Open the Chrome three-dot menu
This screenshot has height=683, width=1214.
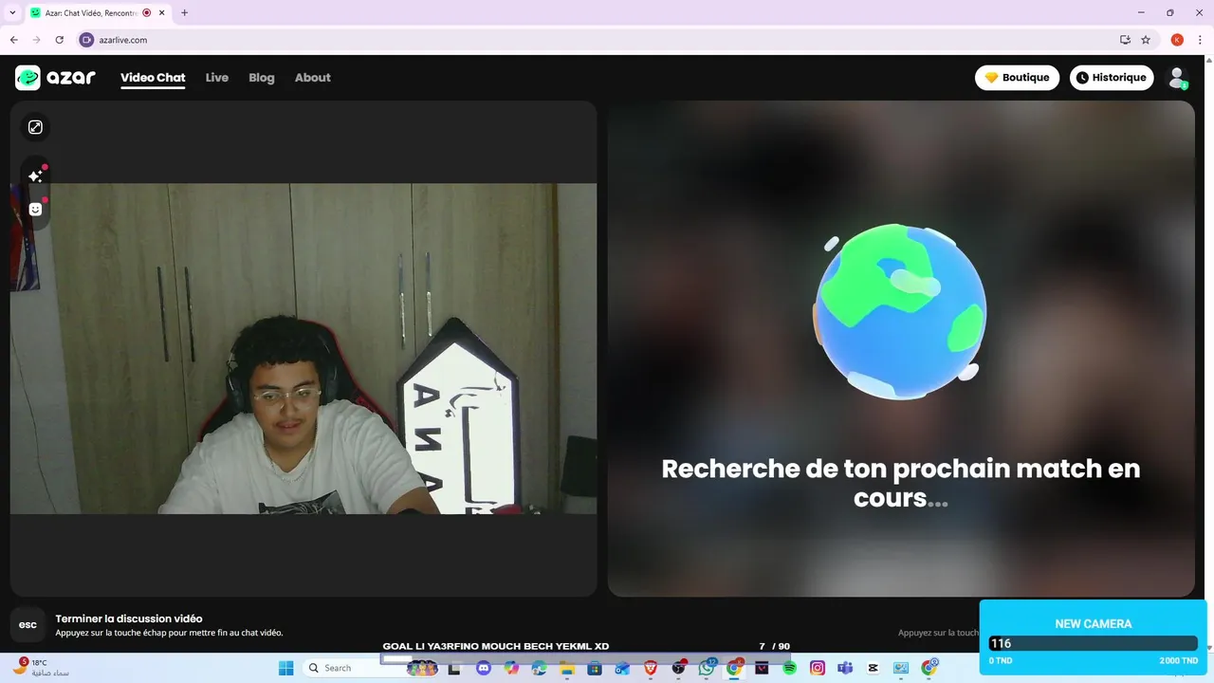coord(1199,40)
